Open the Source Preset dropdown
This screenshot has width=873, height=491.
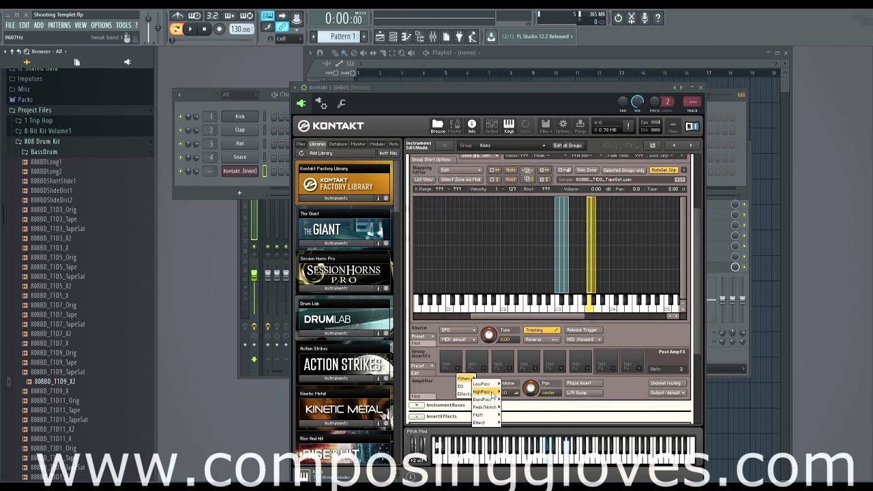(x=422, y=336)
